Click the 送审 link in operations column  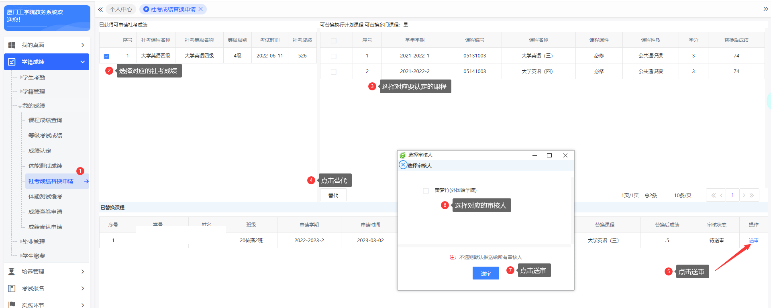[753, 241]
